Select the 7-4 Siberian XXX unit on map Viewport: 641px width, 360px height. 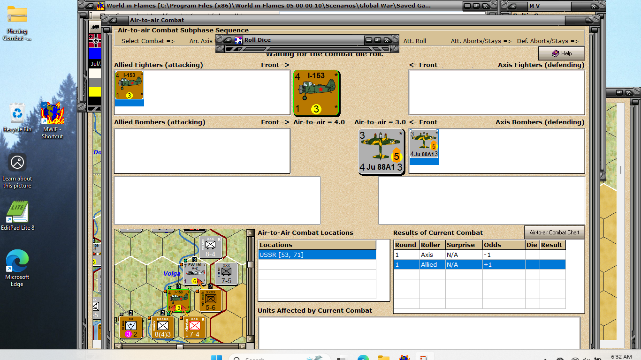[x=195, y=327]
